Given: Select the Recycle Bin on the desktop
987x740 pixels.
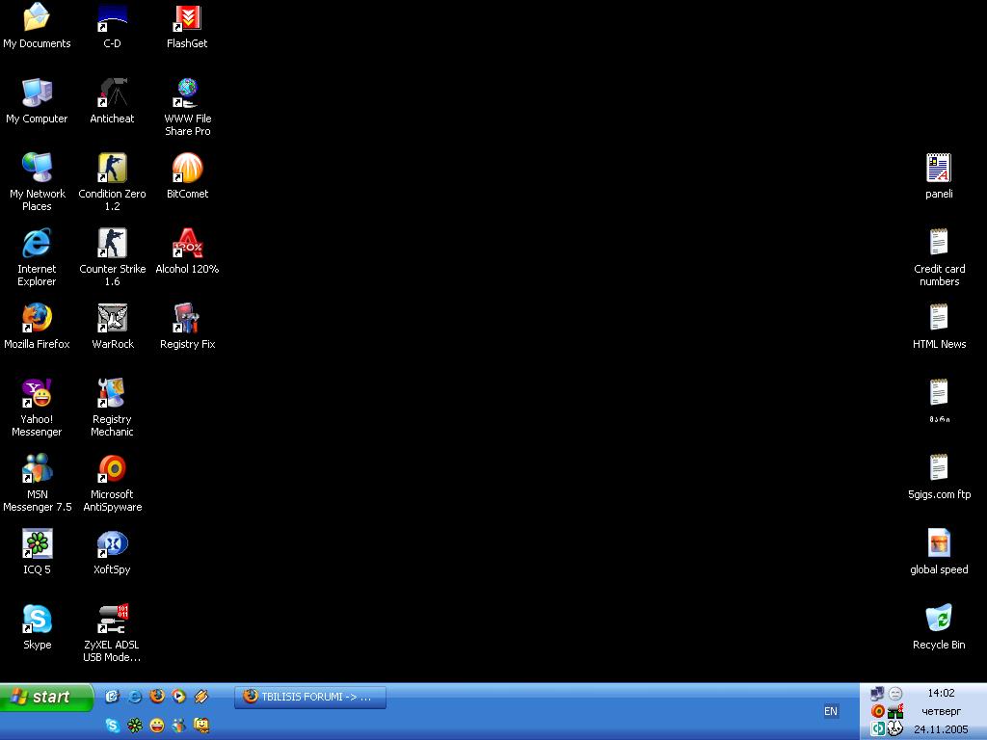Looking at the screenshot, I should pos(939,626).
